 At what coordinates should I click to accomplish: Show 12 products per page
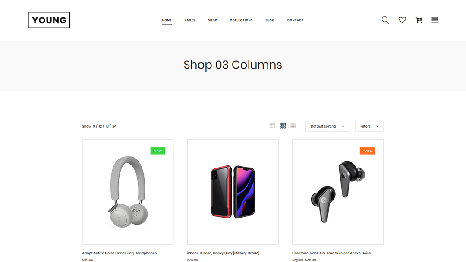(100, 126)
